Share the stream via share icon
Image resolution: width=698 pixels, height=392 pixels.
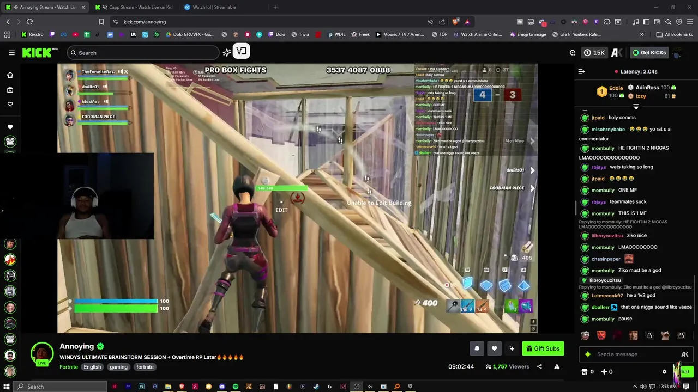tap(539, 367)
